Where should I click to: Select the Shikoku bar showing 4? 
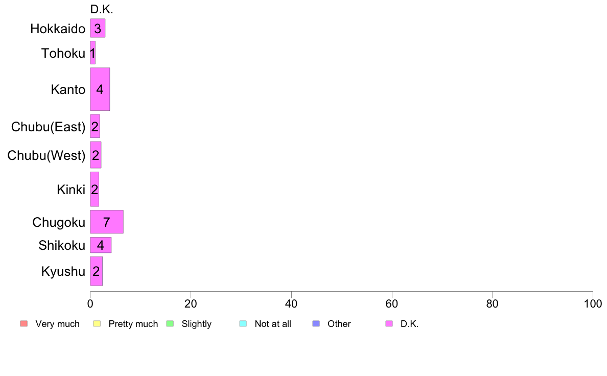(101, 245)
